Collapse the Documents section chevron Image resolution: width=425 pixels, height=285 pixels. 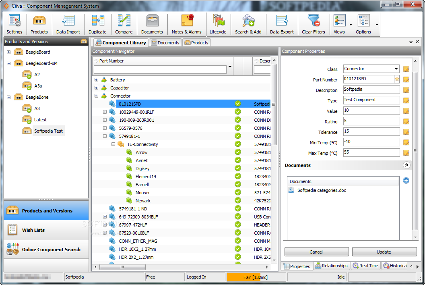(x=406, y=165)
